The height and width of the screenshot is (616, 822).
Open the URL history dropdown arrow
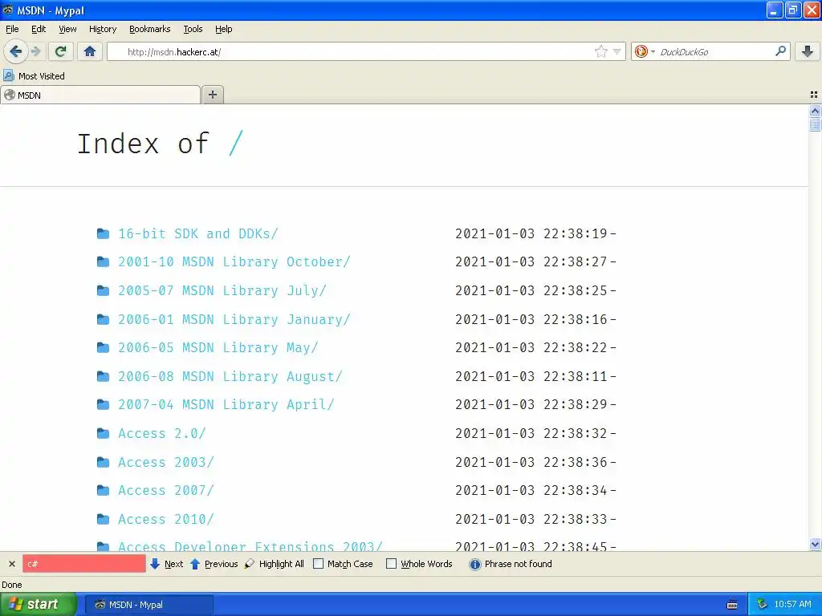point(617,51)
